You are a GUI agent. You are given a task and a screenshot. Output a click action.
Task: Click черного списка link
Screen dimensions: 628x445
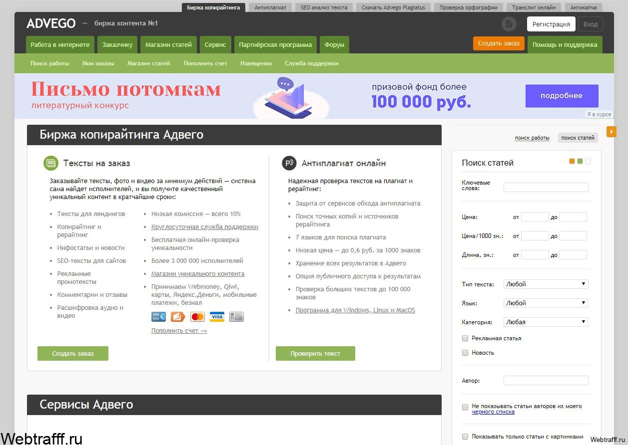pos(493,412)
